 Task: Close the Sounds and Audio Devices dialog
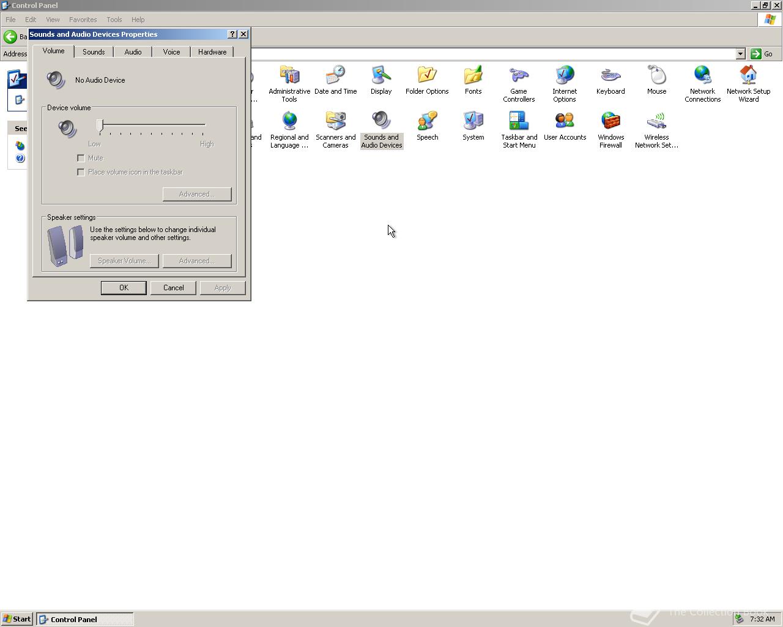[x=243, y=34]
